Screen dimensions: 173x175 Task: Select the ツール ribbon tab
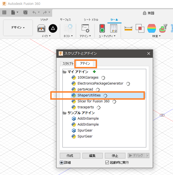[x=114, y=20]
